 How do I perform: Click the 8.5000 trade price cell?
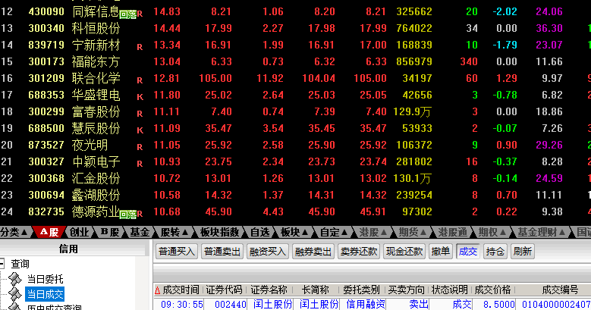(x=499, y=305)
